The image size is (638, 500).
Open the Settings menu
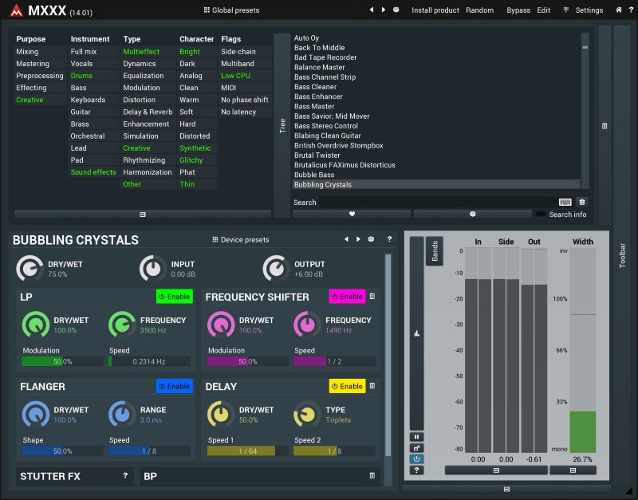point(583,10)
